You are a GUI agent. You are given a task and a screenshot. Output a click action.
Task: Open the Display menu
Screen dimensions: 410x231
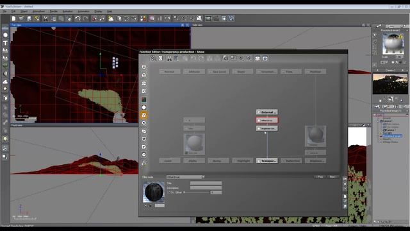[98, 12]
